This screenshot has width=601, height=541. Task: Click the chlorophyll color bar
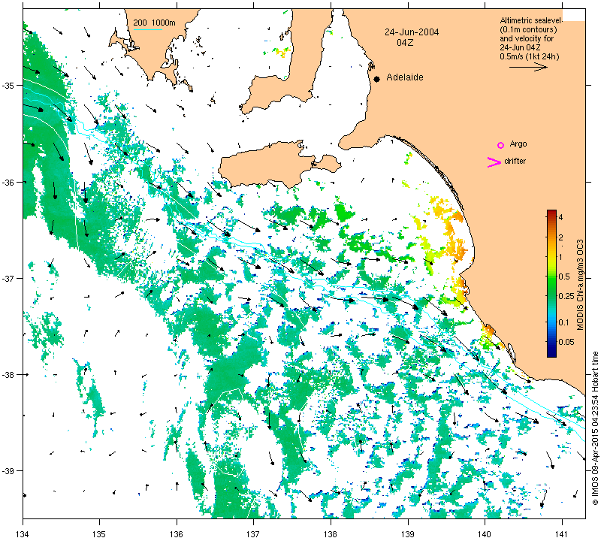click(x=551, y=284)
